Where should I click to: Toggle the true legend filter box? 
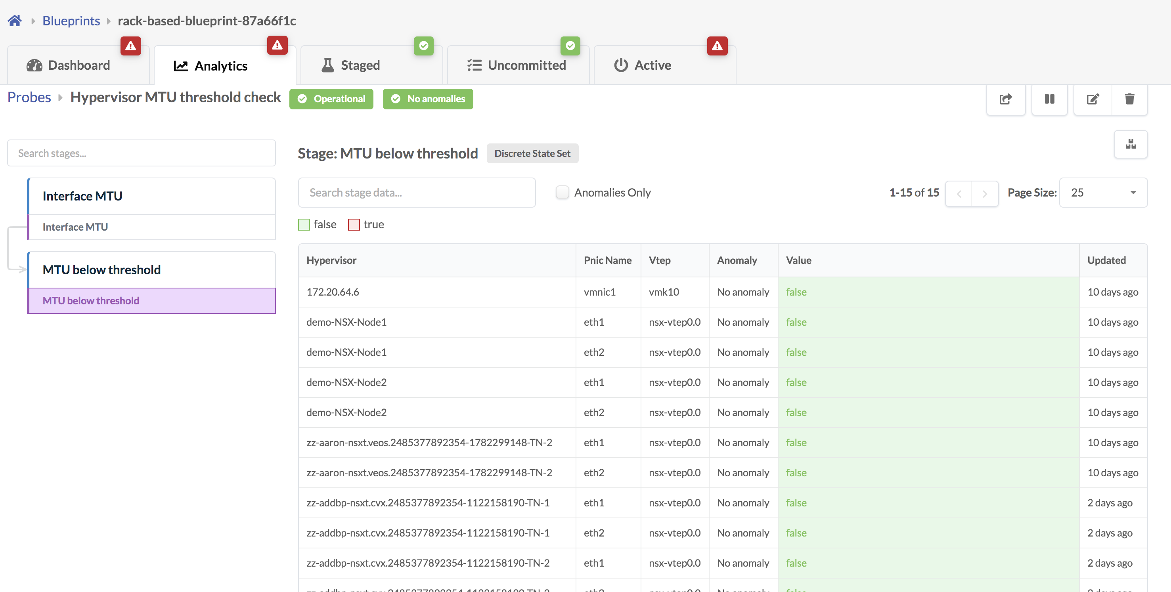pos(354,224)
